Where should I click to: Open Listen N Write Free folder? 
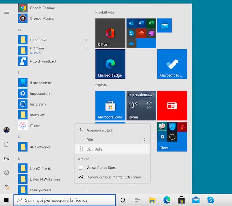46,179
